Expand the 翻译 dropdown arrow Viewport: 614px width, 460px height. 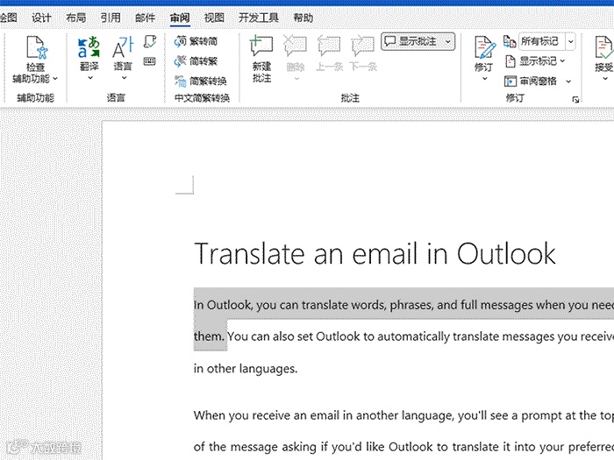89,78
